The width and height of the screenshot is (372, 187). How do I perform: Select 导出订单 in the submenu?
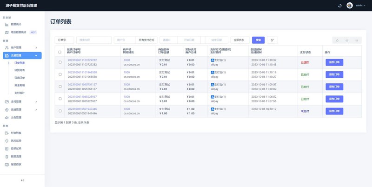click(x=20, y=78)
